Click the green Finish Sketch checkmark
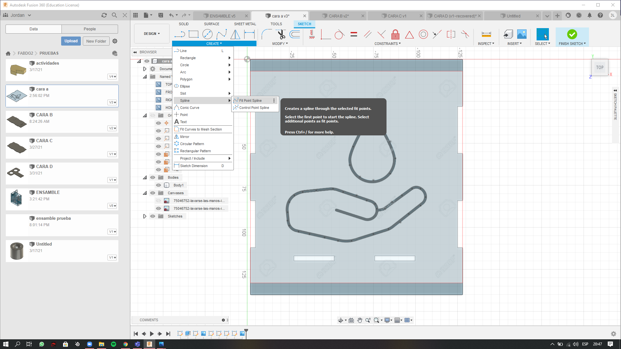621x349 pixels. (x=572, y=34)
